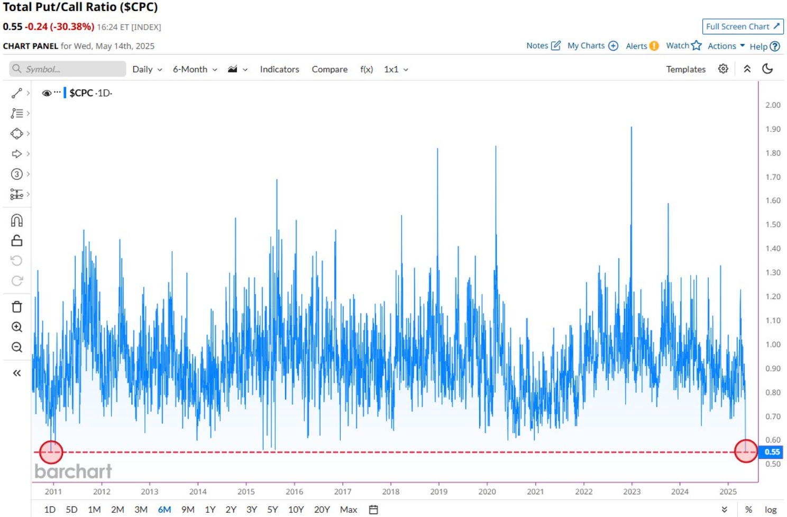
Task: Select the trendline drawing tool
Action: (16, 93)
